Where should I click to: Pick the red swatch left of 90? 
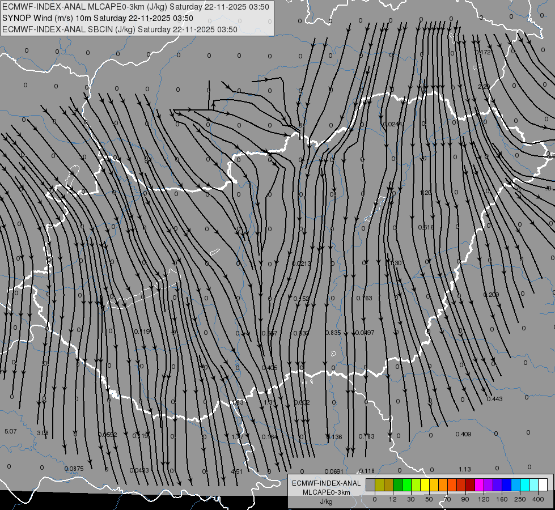461,484
